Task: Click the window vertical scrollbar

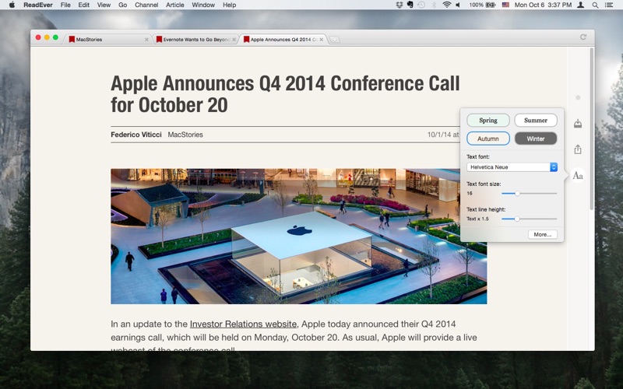Action: (592, 129)
